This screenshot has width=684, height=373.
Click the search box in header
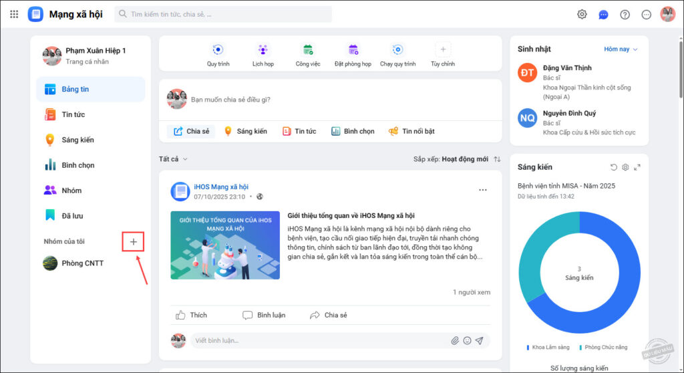click(223, 14)
